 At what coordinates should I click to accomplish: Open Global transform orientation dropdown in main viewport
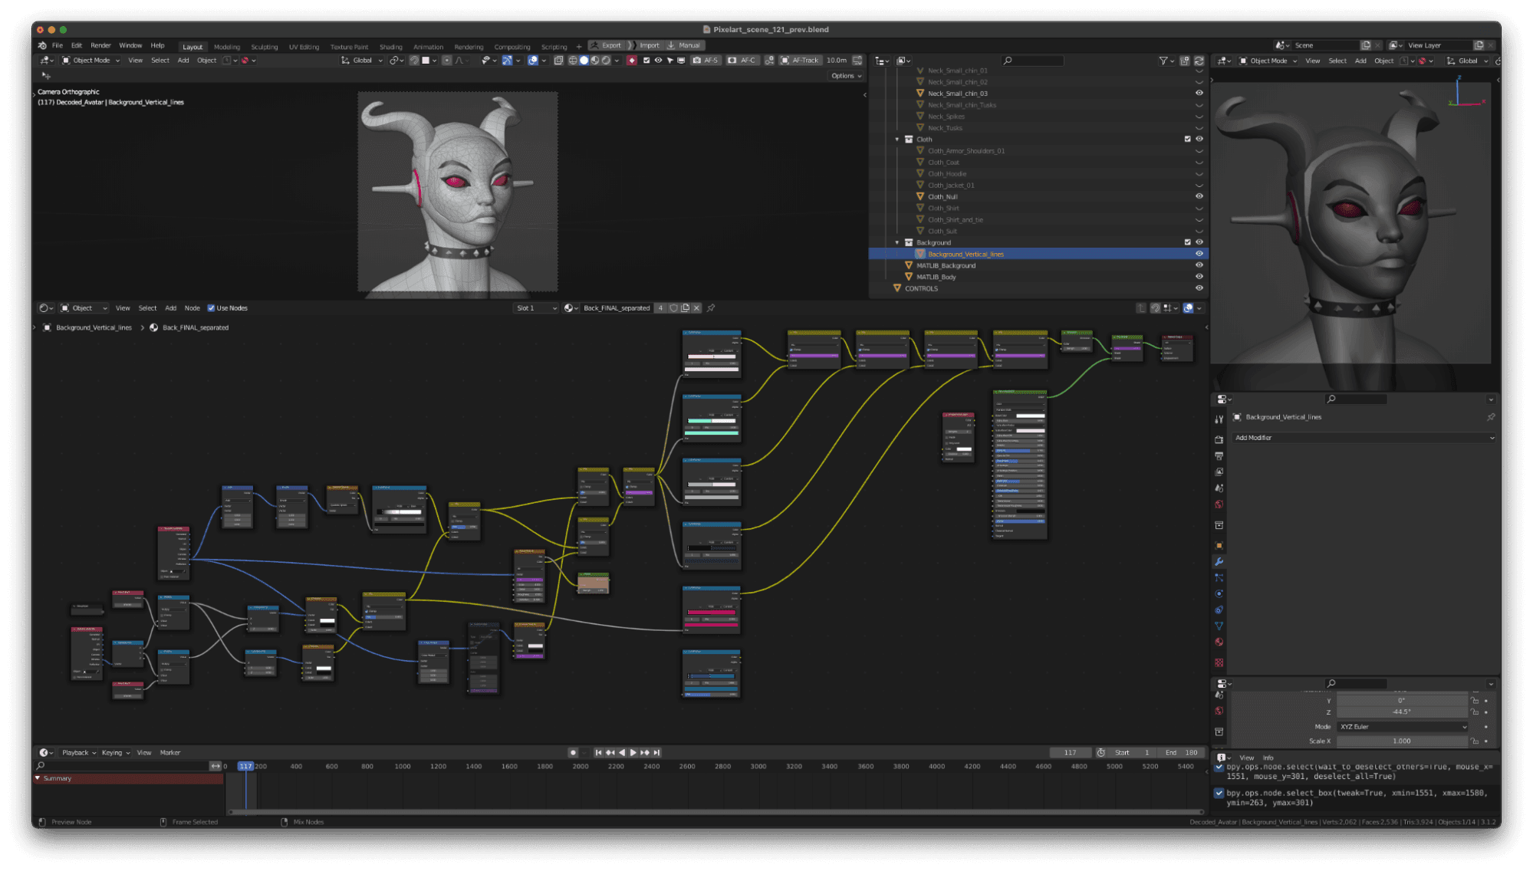pyautogui.click(x=362, y=61)
